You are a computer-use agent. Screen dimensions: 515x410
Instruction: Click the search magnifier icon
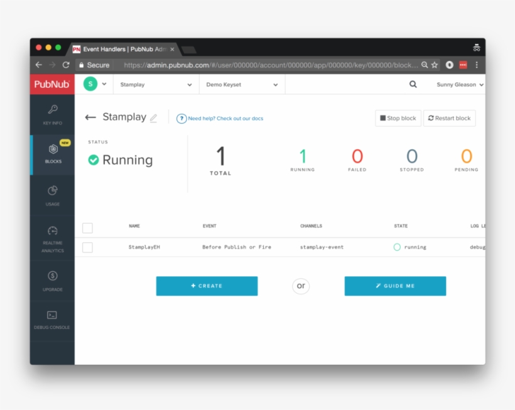tap(413, 84)
